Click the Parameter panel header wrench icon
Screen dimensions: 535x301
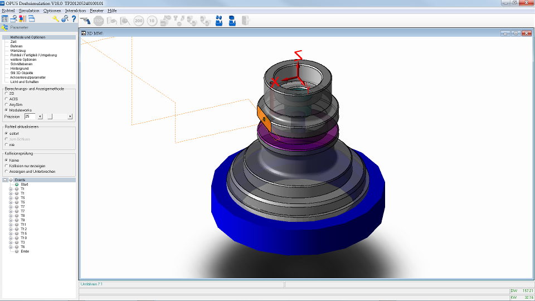[4, 27]
